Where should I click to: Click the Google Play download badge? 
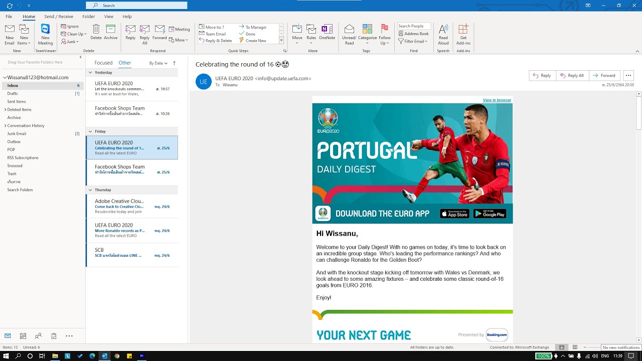(490, 214)
